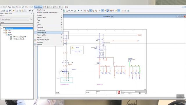
Task: Expand the CA1 tree node
Action: [x=4, y=30]
